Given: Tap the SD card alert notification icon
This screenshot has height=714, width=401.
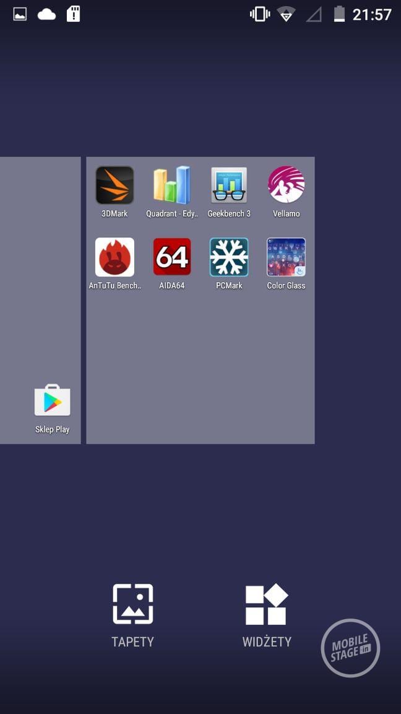Looking at the screenshot, I should [x=74, y=14].
